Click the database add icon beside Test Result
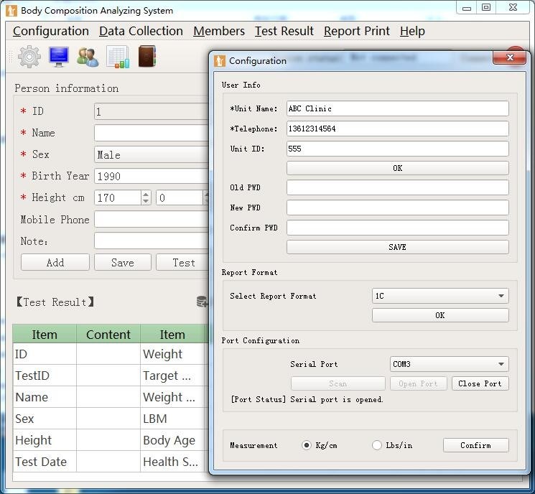The height and width of the screenshot is (494, 535). (x=203, y=302)
